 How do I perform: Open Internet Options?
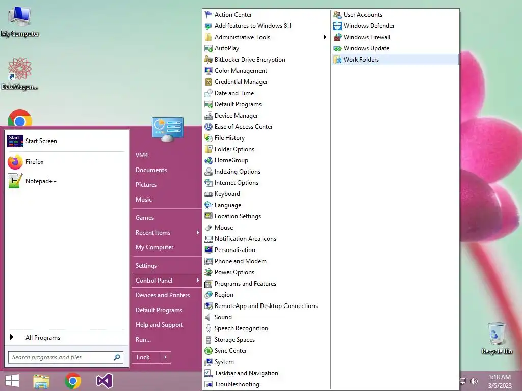(x=266, y=183)
